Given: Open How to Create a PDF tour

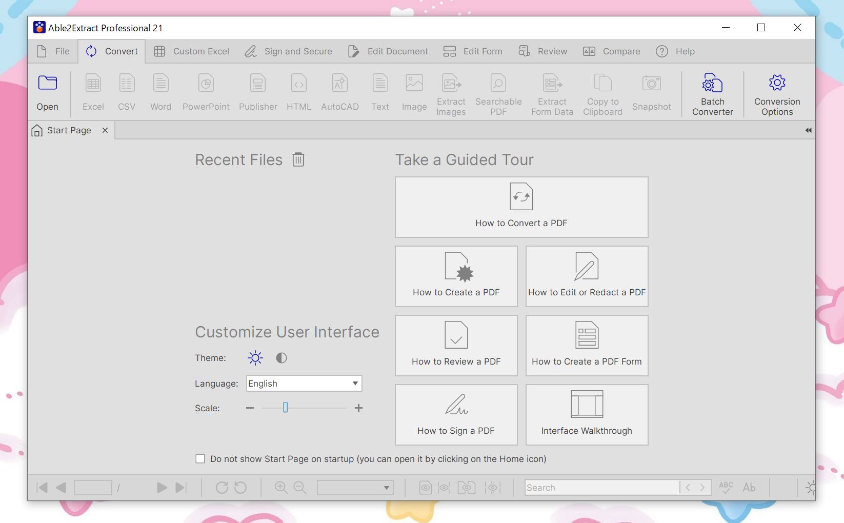Looking at the screenshot, I should coord(456,276).
